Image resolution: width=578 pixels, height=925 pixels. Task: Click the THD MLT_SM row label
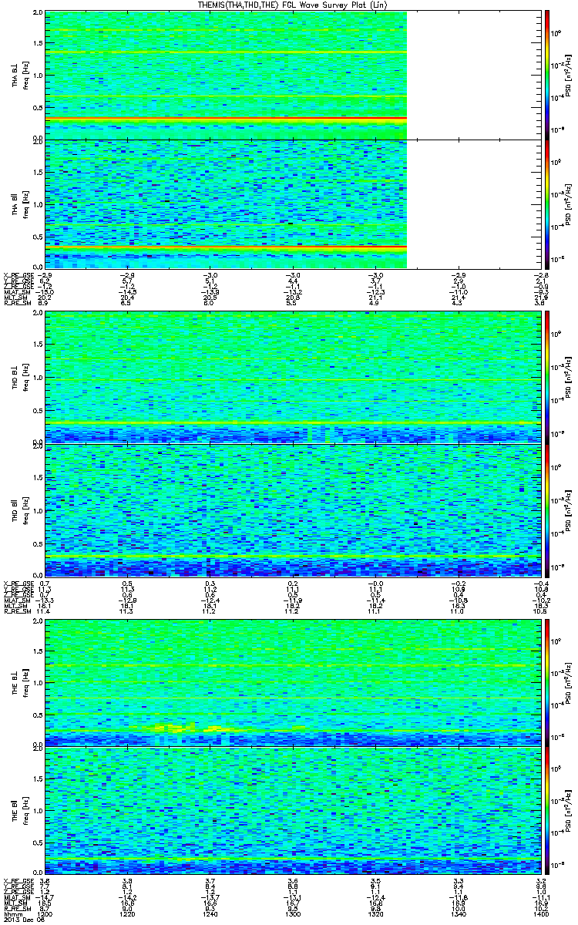[15, 606]
